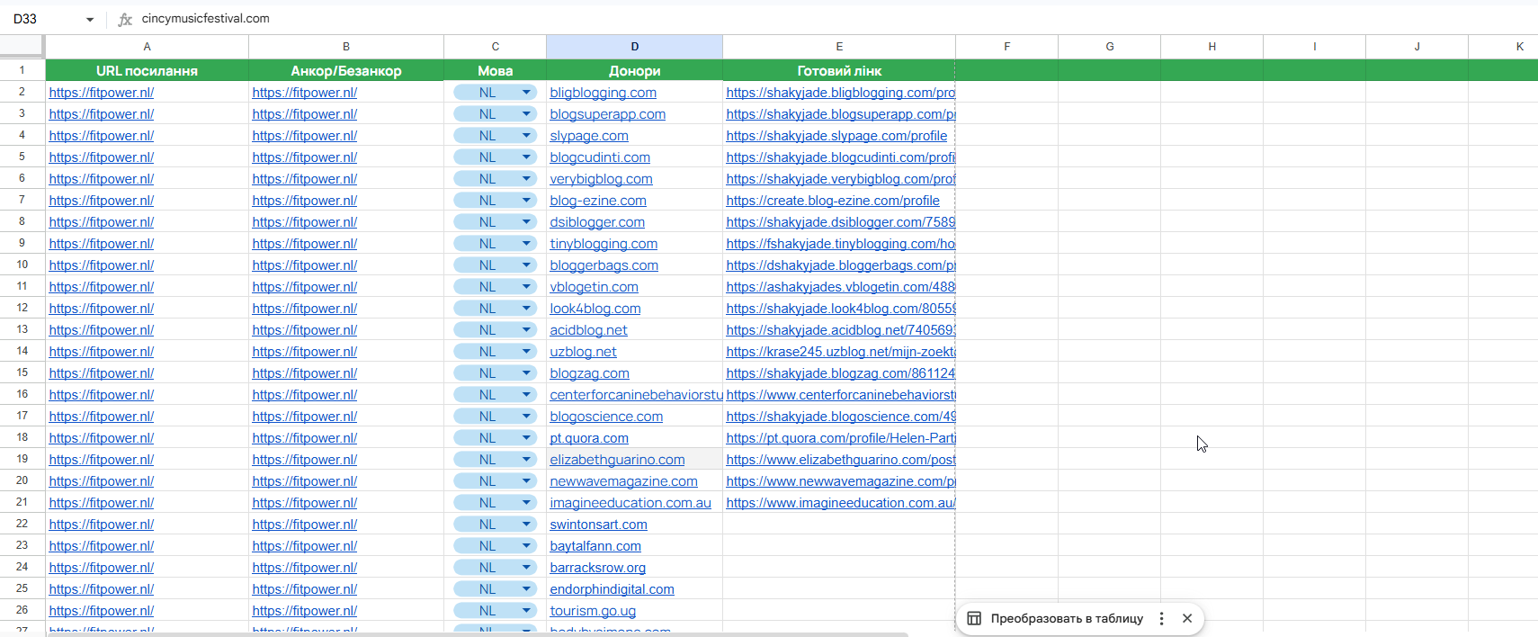Image resolution: width=1538 pixels, height=637 pixels.
Task: Click the Анкор/Безанкор header cell
Action: coord(346,70)
